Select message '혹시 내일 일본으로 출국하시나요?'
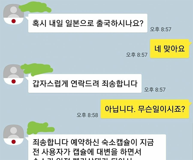193x160 pixels. pyautogui.click(x=88, y=23)
